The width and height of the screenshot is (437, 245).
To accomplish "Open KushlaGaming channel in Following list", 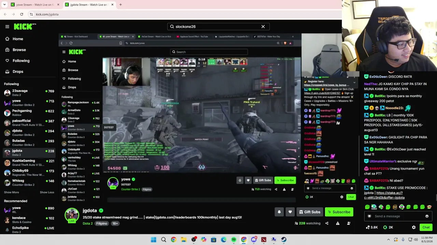I will coord(29,162).
